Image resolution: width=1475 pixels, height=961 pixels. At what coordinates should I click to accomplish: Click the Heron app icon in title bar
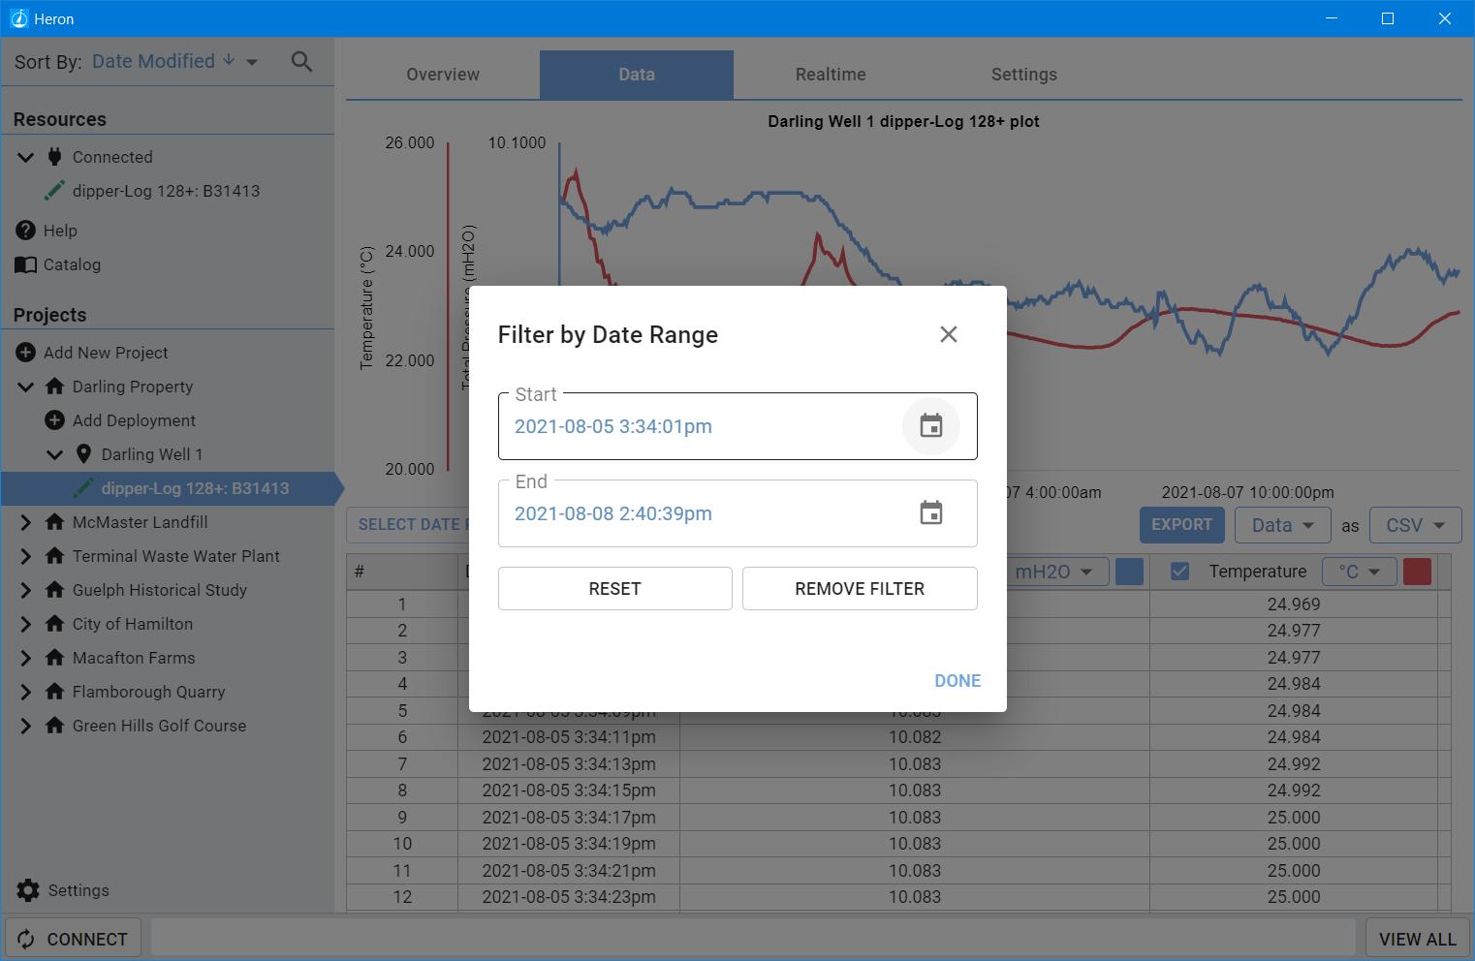[18, 18]
